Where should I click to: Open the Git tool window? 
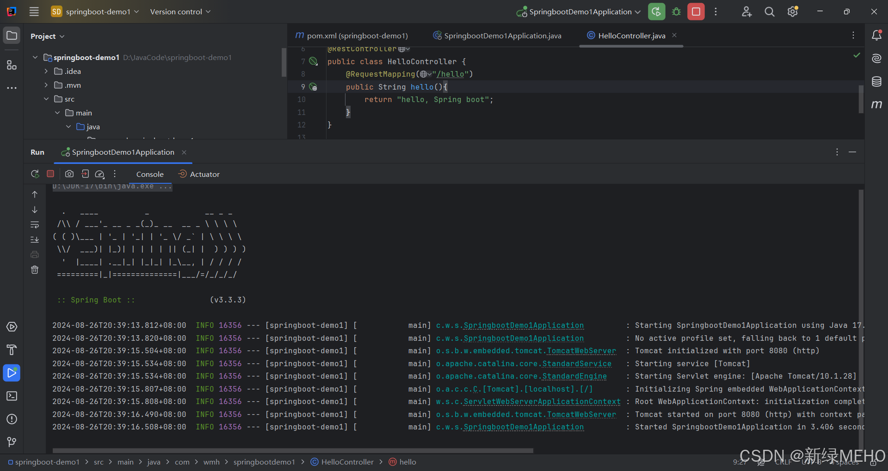click(x=12, y=442)
